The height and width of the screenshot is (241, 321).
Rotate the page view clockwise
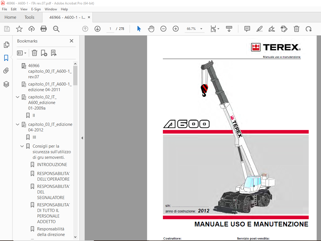[308, 29]
